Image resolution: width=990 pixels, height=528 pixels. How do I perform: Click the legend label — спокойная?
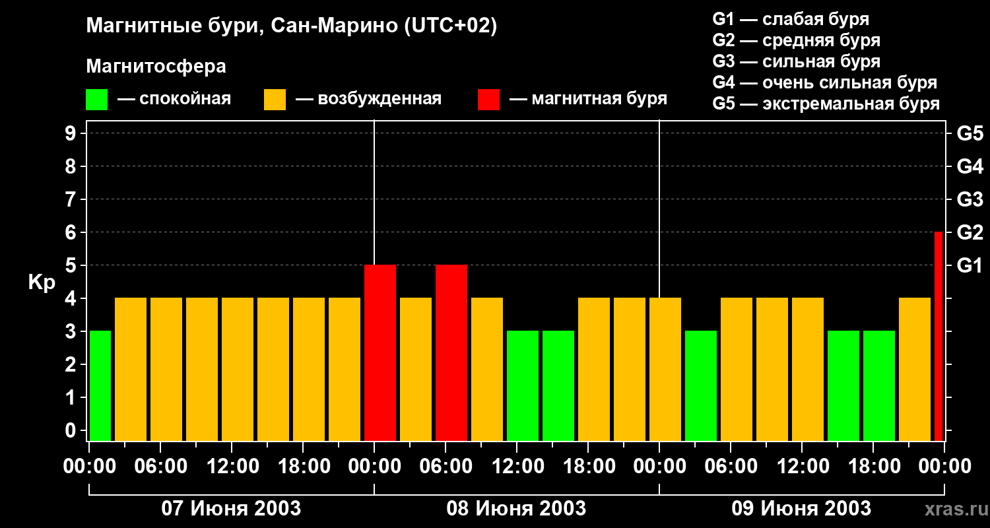tap(174, 100)
